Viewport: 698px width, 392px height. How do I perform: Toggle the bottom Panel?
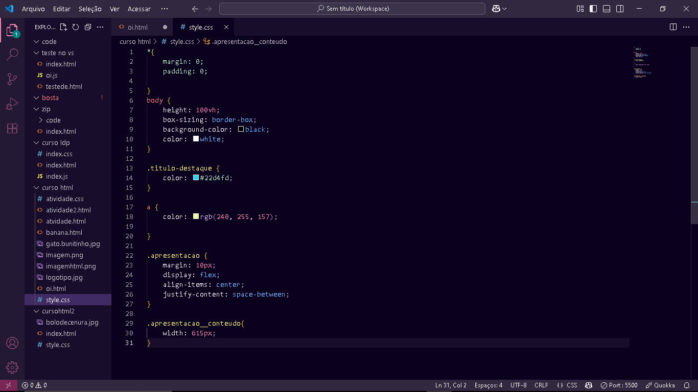click(607, 9)
